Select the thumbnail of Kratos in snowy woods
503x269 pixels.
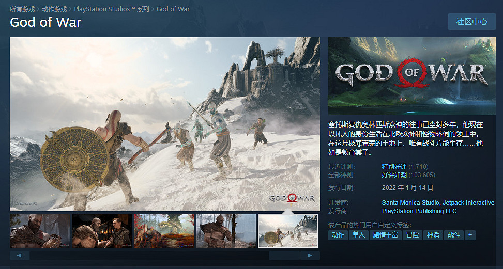(x=226, y=231)
